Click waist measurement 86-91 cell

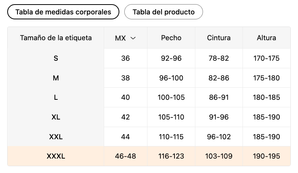click(x=219, y=98)
